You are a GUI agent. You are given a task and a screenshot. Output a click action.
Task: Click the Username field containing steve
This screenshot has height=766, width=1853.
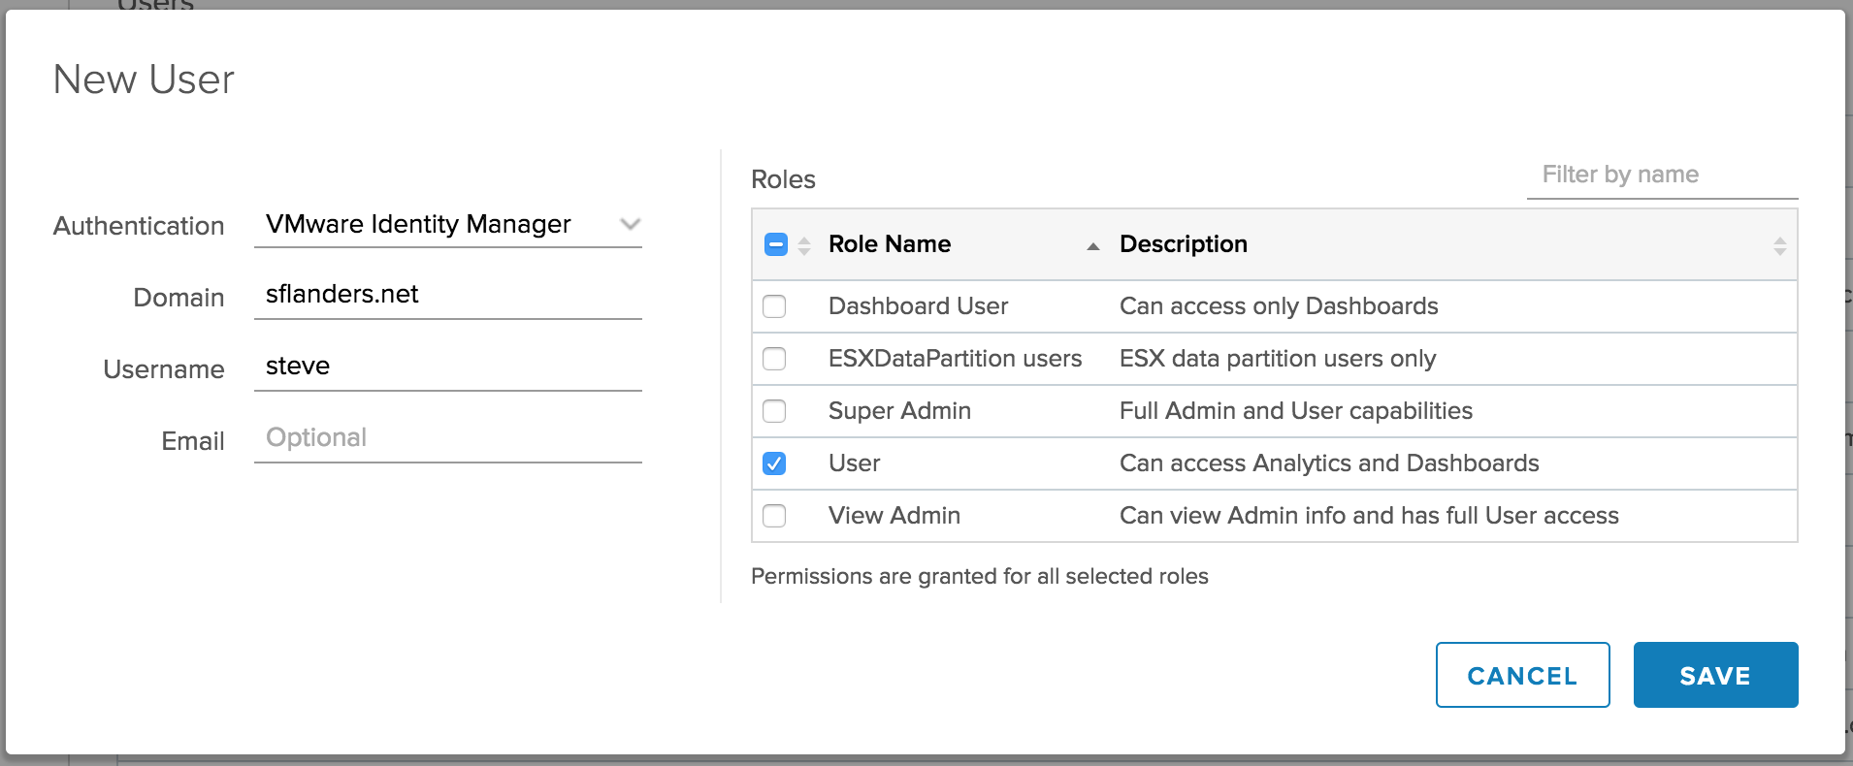[x=447, y=367]
